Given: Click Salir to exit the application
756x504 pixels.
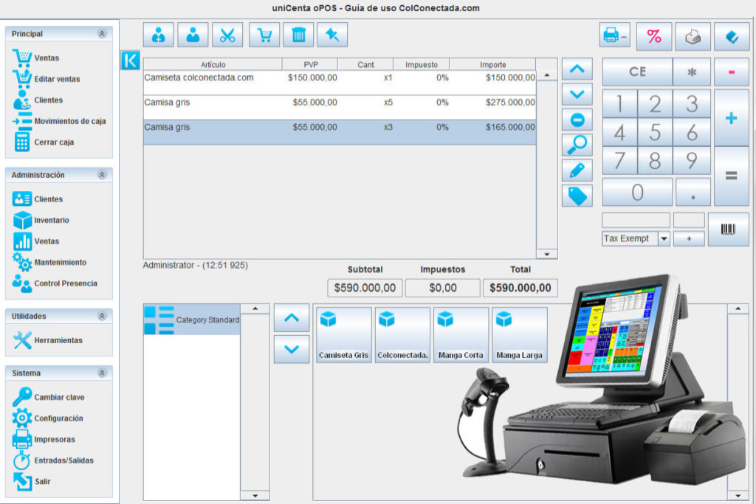Looking at the screenshot, I should coord(43,481).
